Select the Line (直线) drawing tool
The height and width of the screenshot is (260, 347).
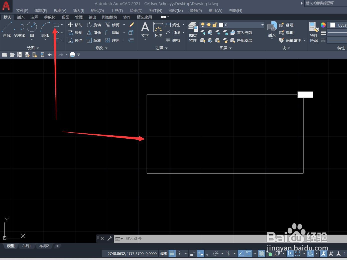coord(7,30)
